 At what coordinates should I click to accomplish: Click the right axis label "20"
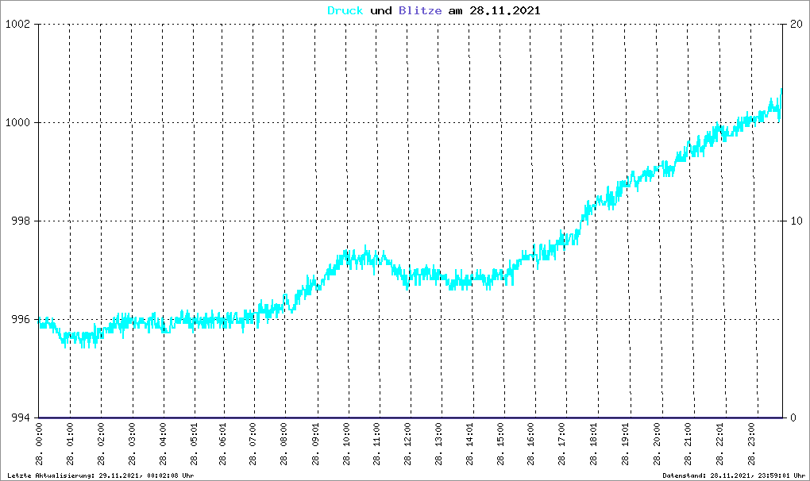click(796, 25)
